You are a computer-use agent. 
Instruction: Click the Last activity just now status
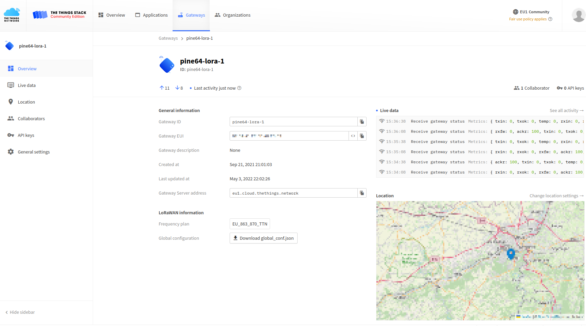pyautogui.click(x=215, y=88)
